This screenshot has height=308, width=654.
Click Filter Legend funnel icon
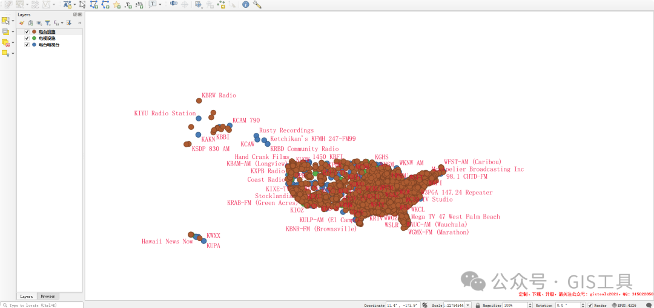point(48,23)
